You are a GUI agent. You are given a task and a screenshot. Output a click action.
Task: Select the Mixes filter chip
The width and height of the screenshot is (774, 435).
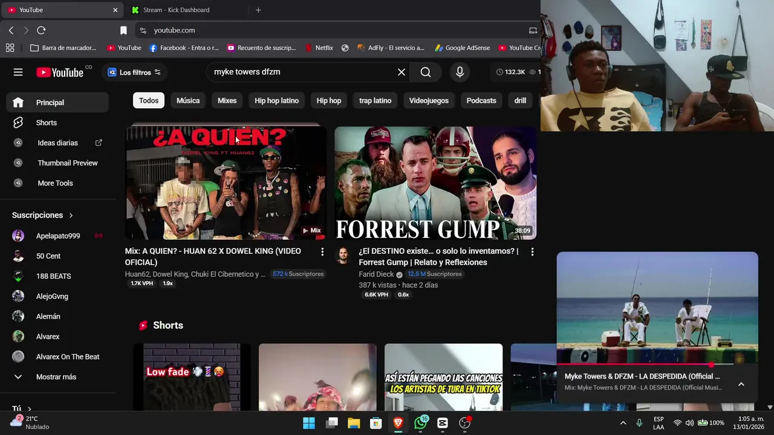pos(227,100)
